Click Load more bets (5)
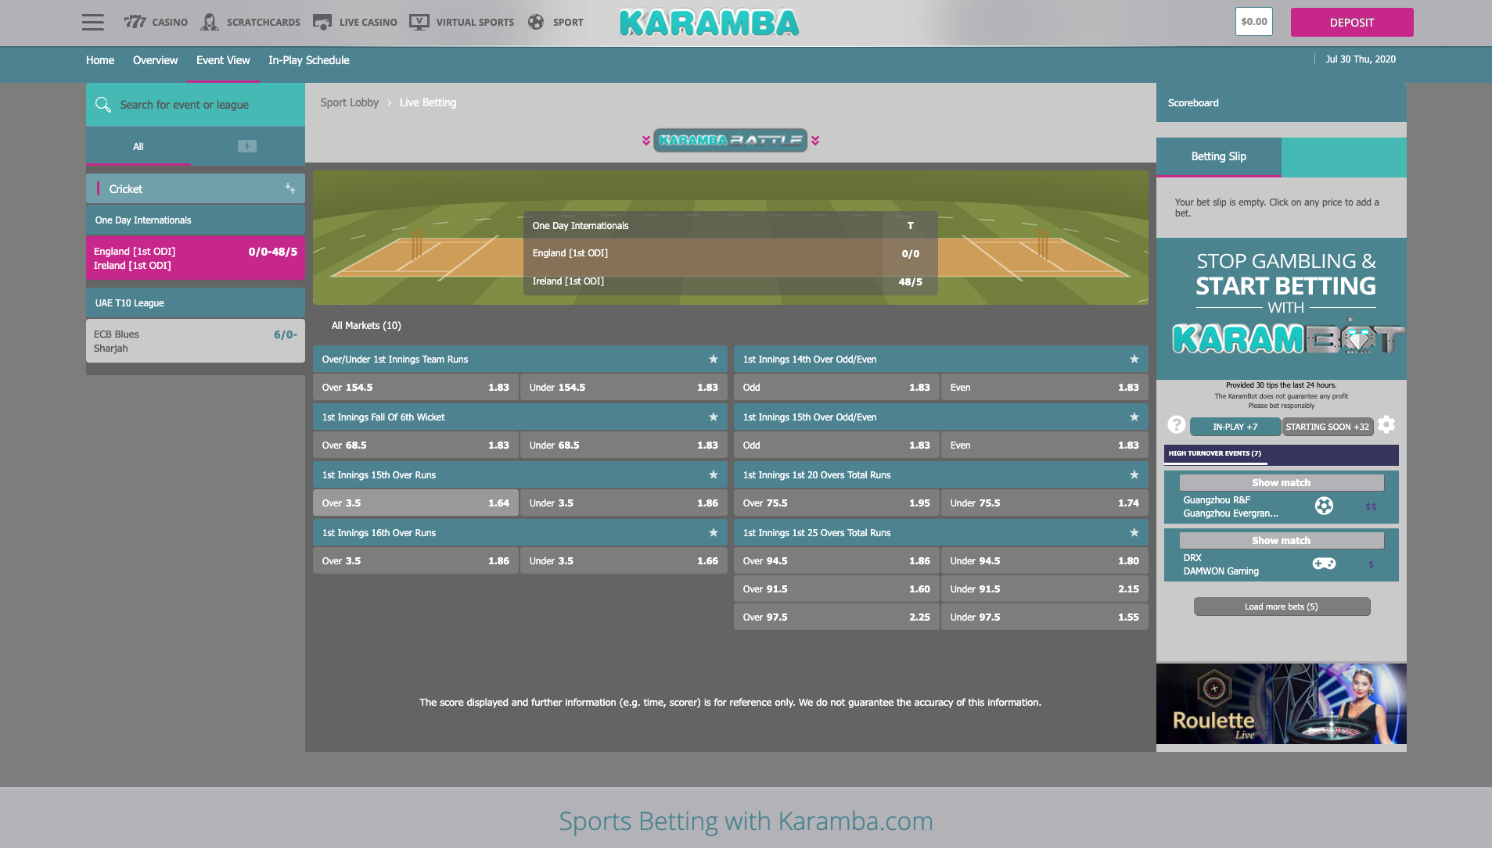 (1282, 606)
